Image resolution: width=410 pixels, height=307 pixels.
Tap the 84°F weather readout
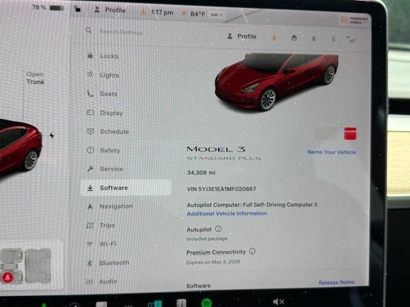(193, 13)
